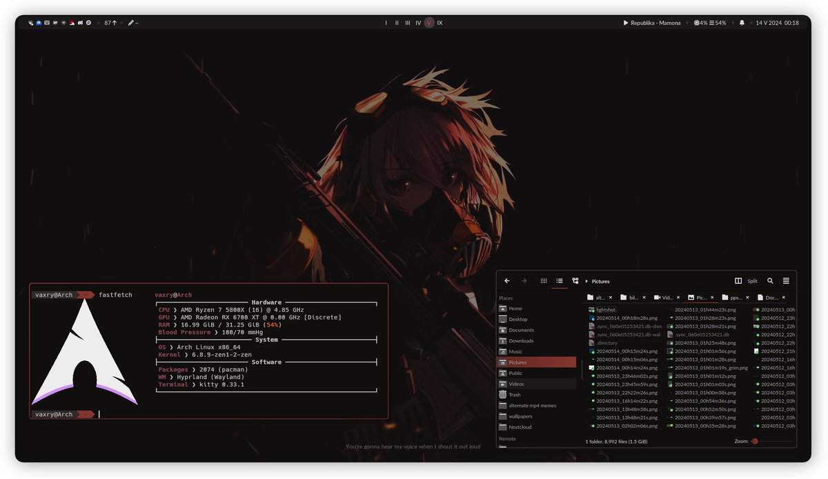Switch to workspace IX in top bar
The height and width of the screenshot is (479, 828).
click(440, 23)
